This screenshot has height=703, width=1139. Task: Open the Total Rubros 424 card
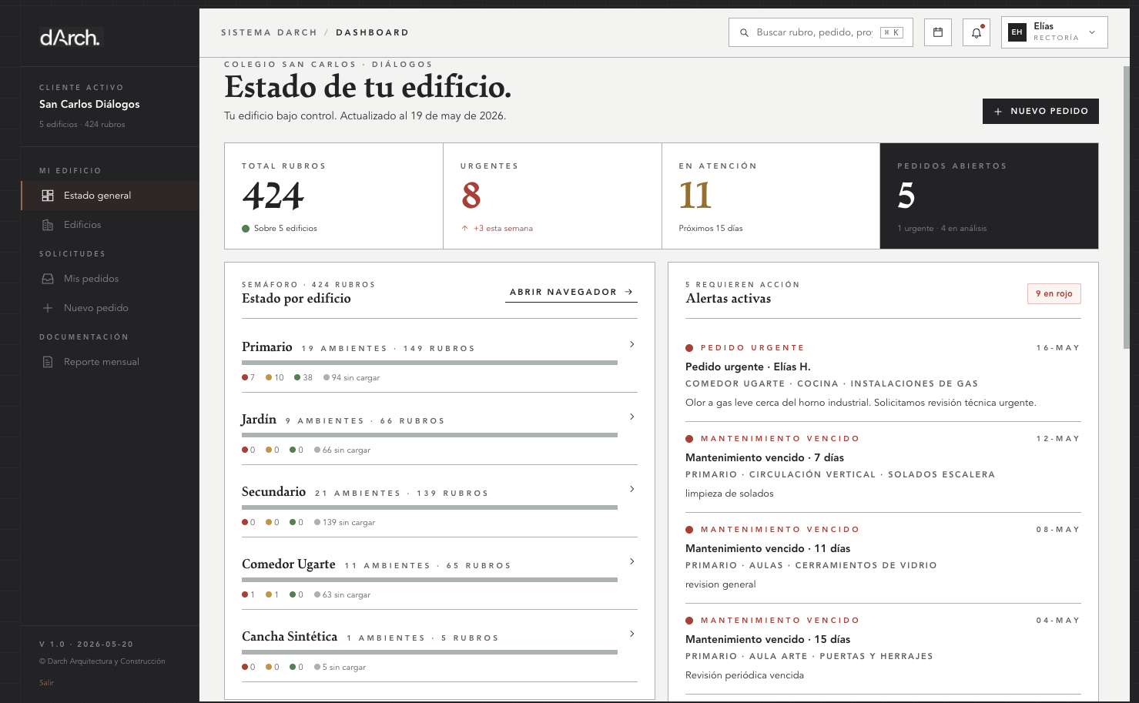tap(333, 196)
